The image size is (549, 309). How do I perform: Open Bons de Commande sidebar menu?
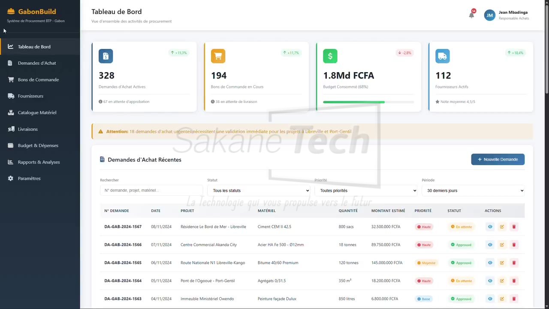point(40,80)
